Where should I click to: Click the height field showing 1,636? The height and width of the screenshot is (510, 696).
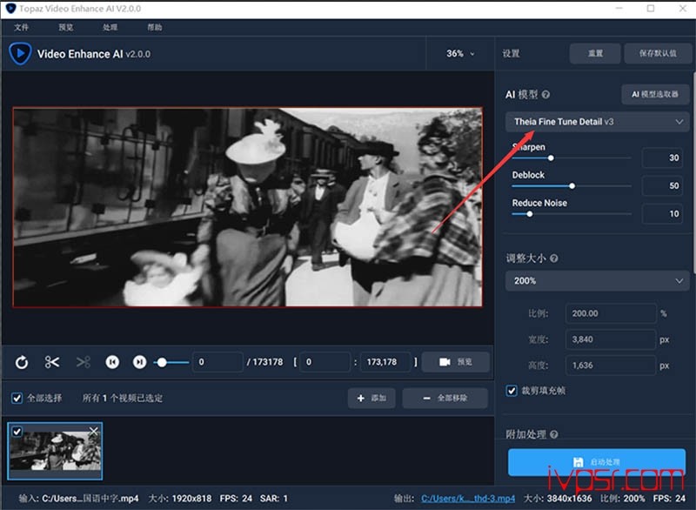point(611,366)
